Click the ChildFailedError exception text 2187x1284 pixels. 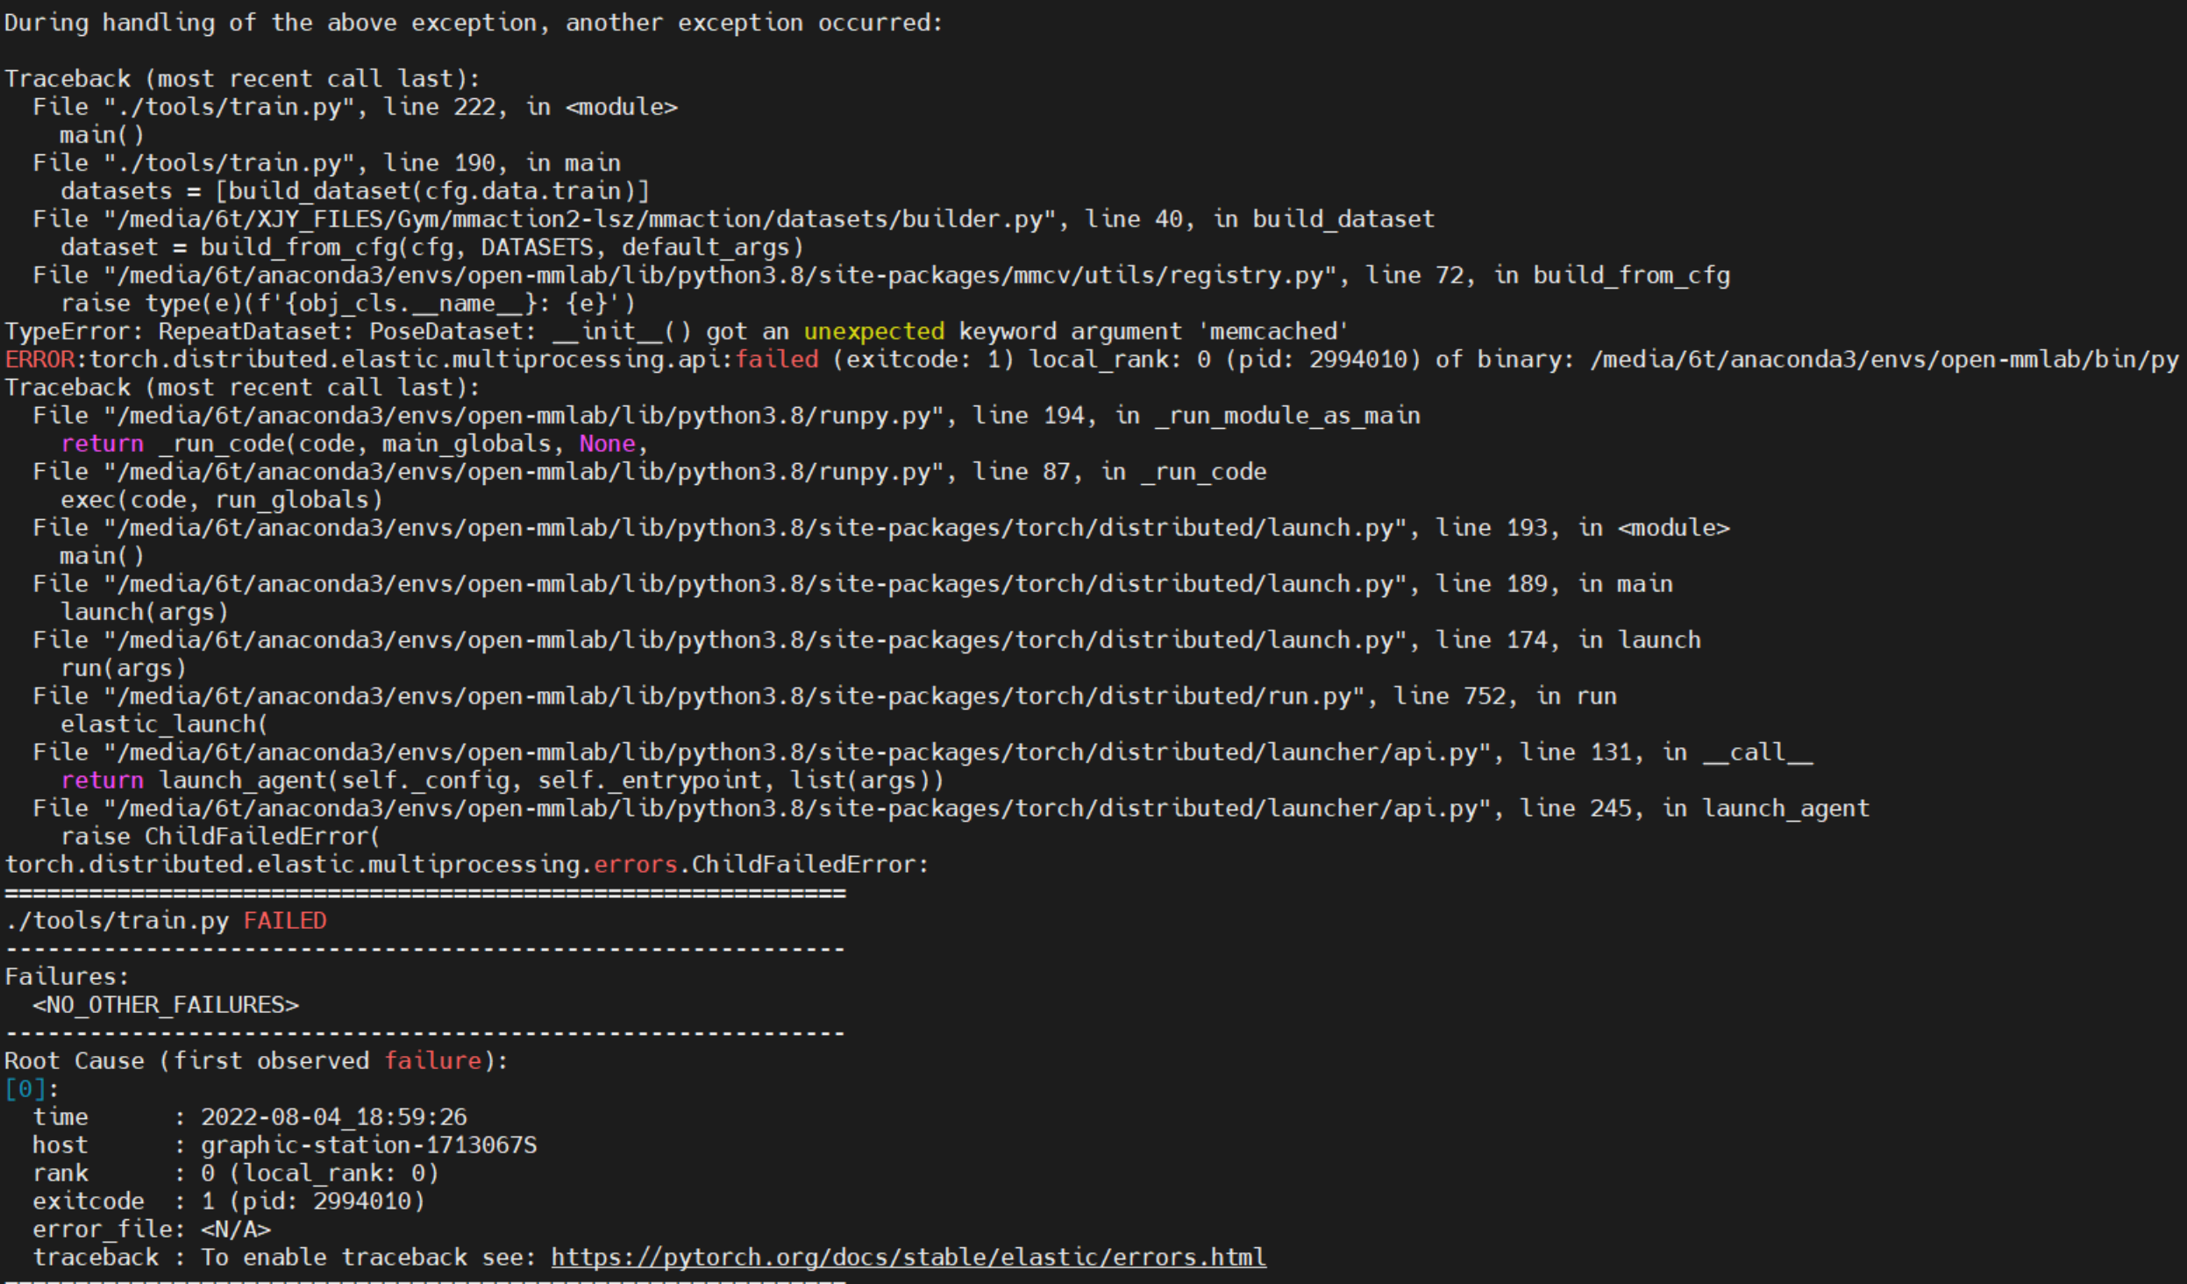[465, 864]
